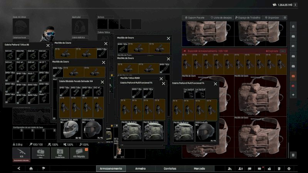Open the three-dots menu beside Expirado
The image size is (308, 173).
[283, 51]
